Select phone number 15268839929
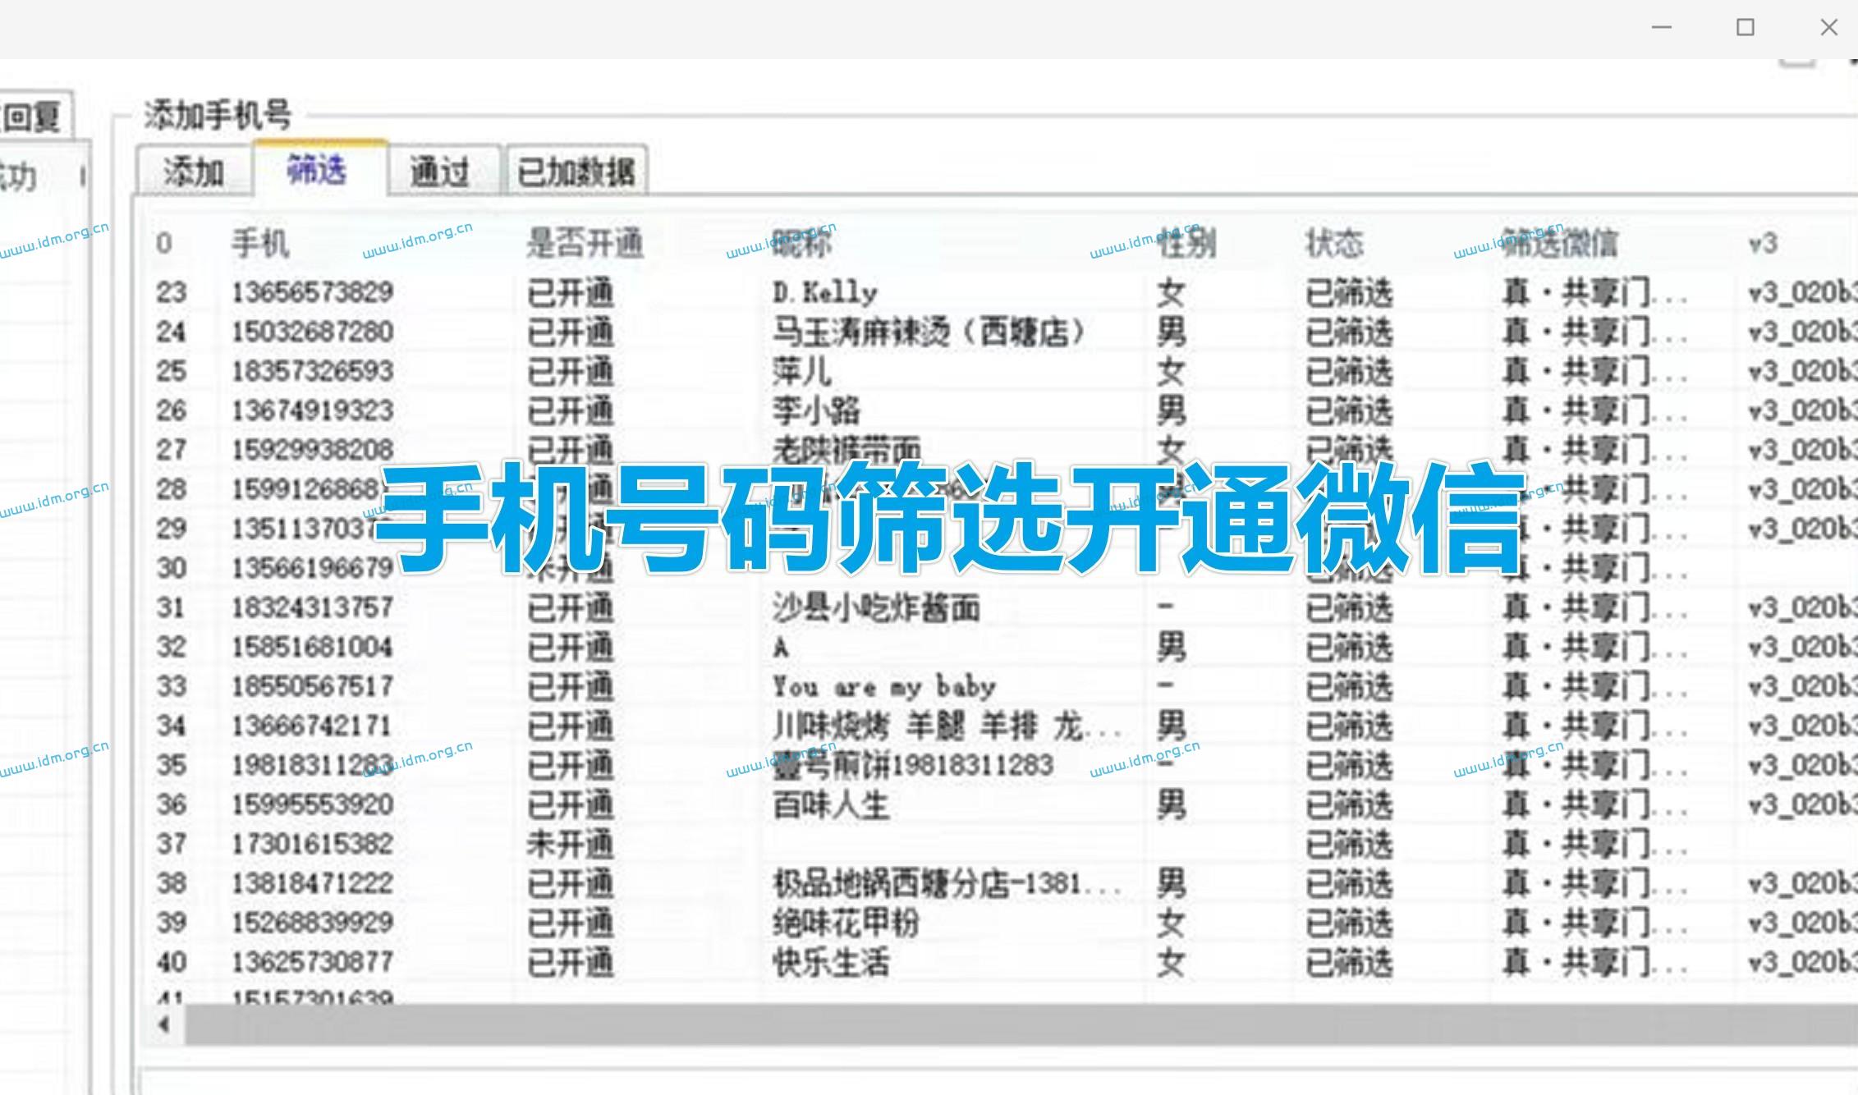This screenshot has height=1095, width=1858. (312, 923)
